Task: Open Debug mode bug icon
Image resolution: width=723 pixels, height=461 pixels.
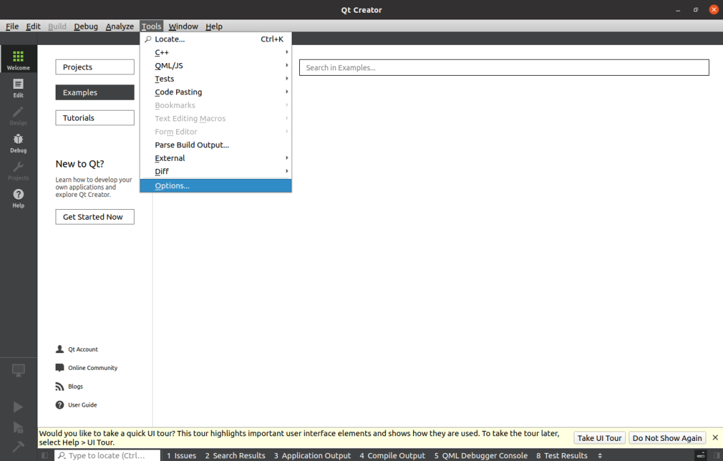Action: (18, 139)
